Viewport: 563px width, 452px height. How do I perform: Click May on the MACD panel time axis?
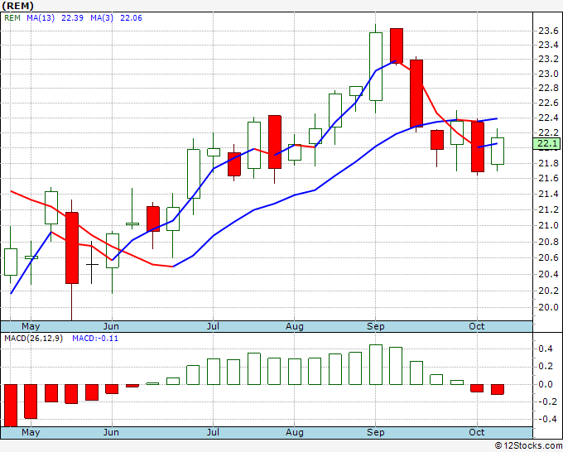click(x=31, y=432)
